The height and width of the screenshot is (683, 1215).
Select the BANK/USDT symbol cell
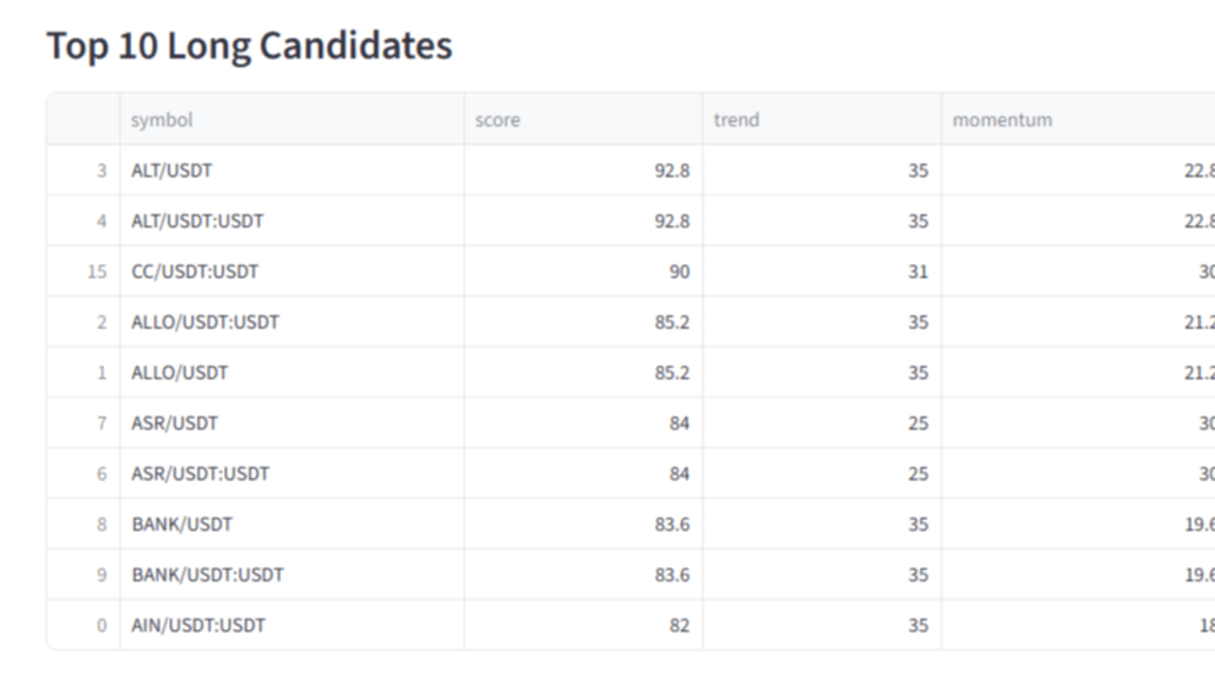[291, 524]
